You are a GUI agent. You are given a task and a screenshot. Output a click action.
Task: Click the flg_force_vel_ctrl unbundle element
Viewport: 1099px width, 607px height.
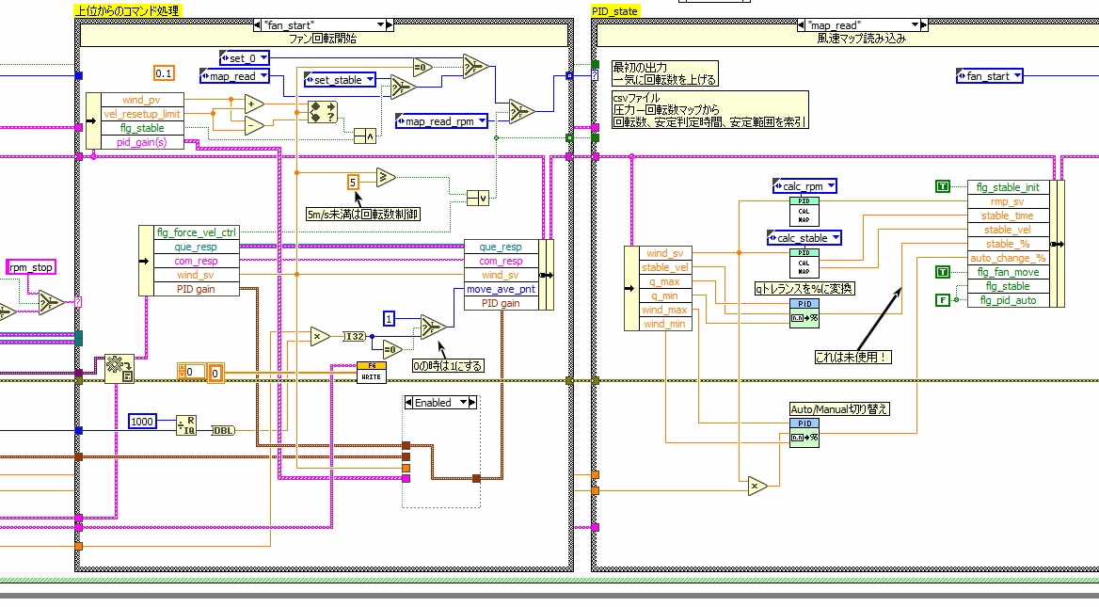pos(197,232)
